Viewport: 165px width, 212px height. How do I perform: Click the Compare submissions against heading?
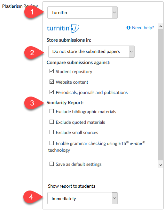coord(78,63)
